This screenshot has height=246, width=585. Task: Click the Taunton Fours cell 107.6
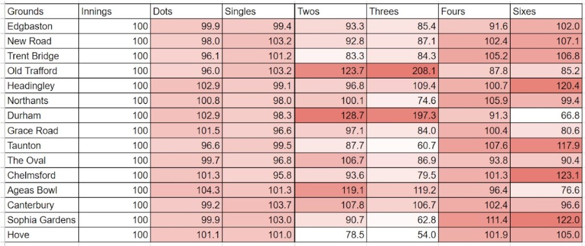pos(474,146)
